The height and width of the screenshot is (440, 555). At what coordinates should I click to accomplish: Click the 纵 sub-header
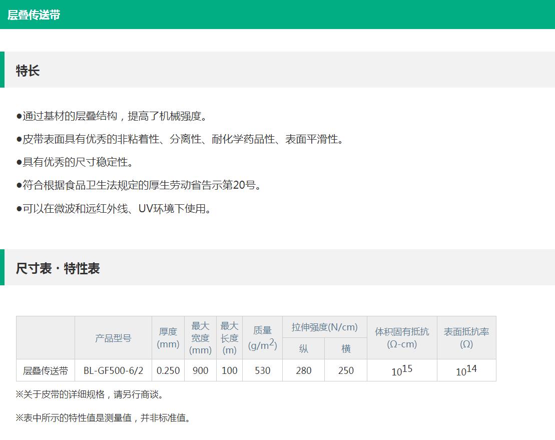[x=304, y=349]
